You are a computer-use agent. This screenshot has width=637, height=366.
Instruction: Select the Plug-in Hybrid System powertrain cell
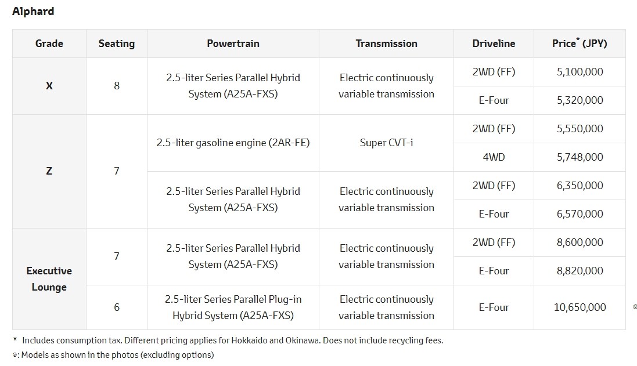[x=233, y=307]
